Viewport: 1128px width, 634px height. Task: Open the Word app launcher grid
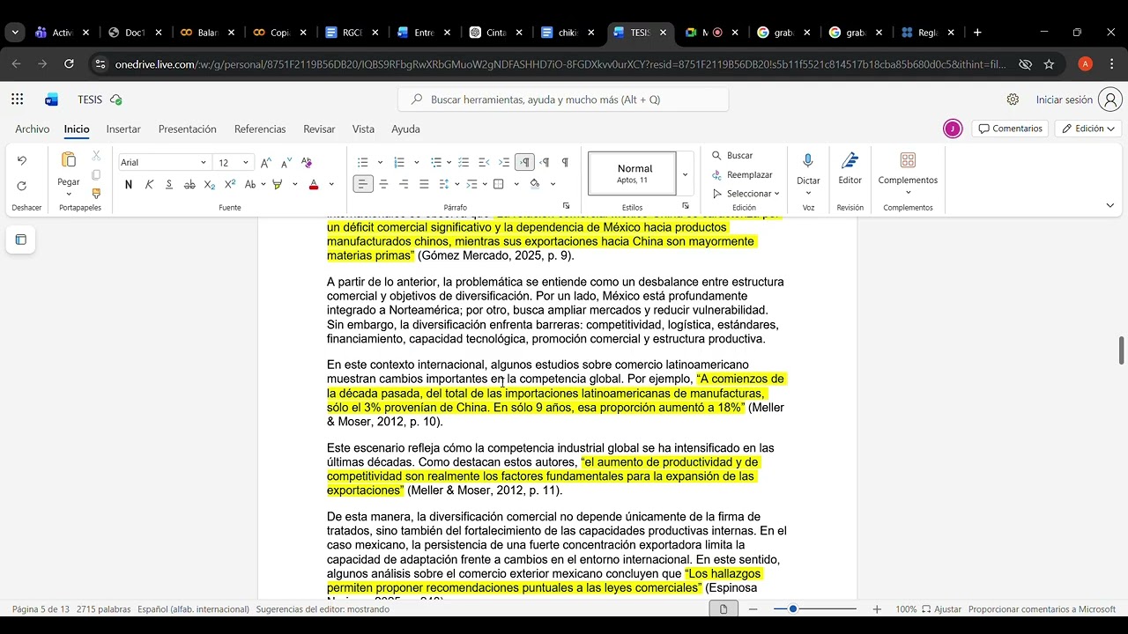pos(18,100)
